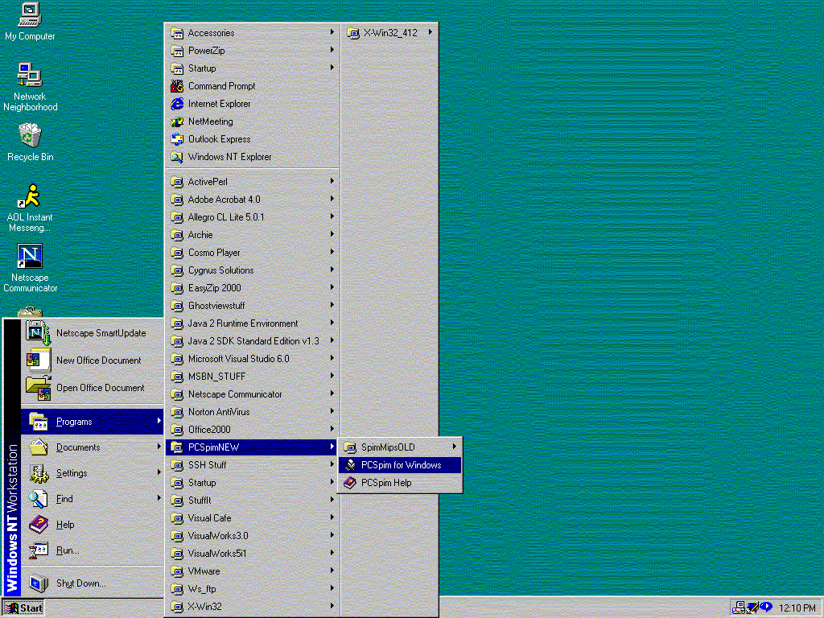The width and height of the screenshot is (824, 618).
Task: Launch AOL Instant Messenger desktop shortcut
Action: pos(30,197)
